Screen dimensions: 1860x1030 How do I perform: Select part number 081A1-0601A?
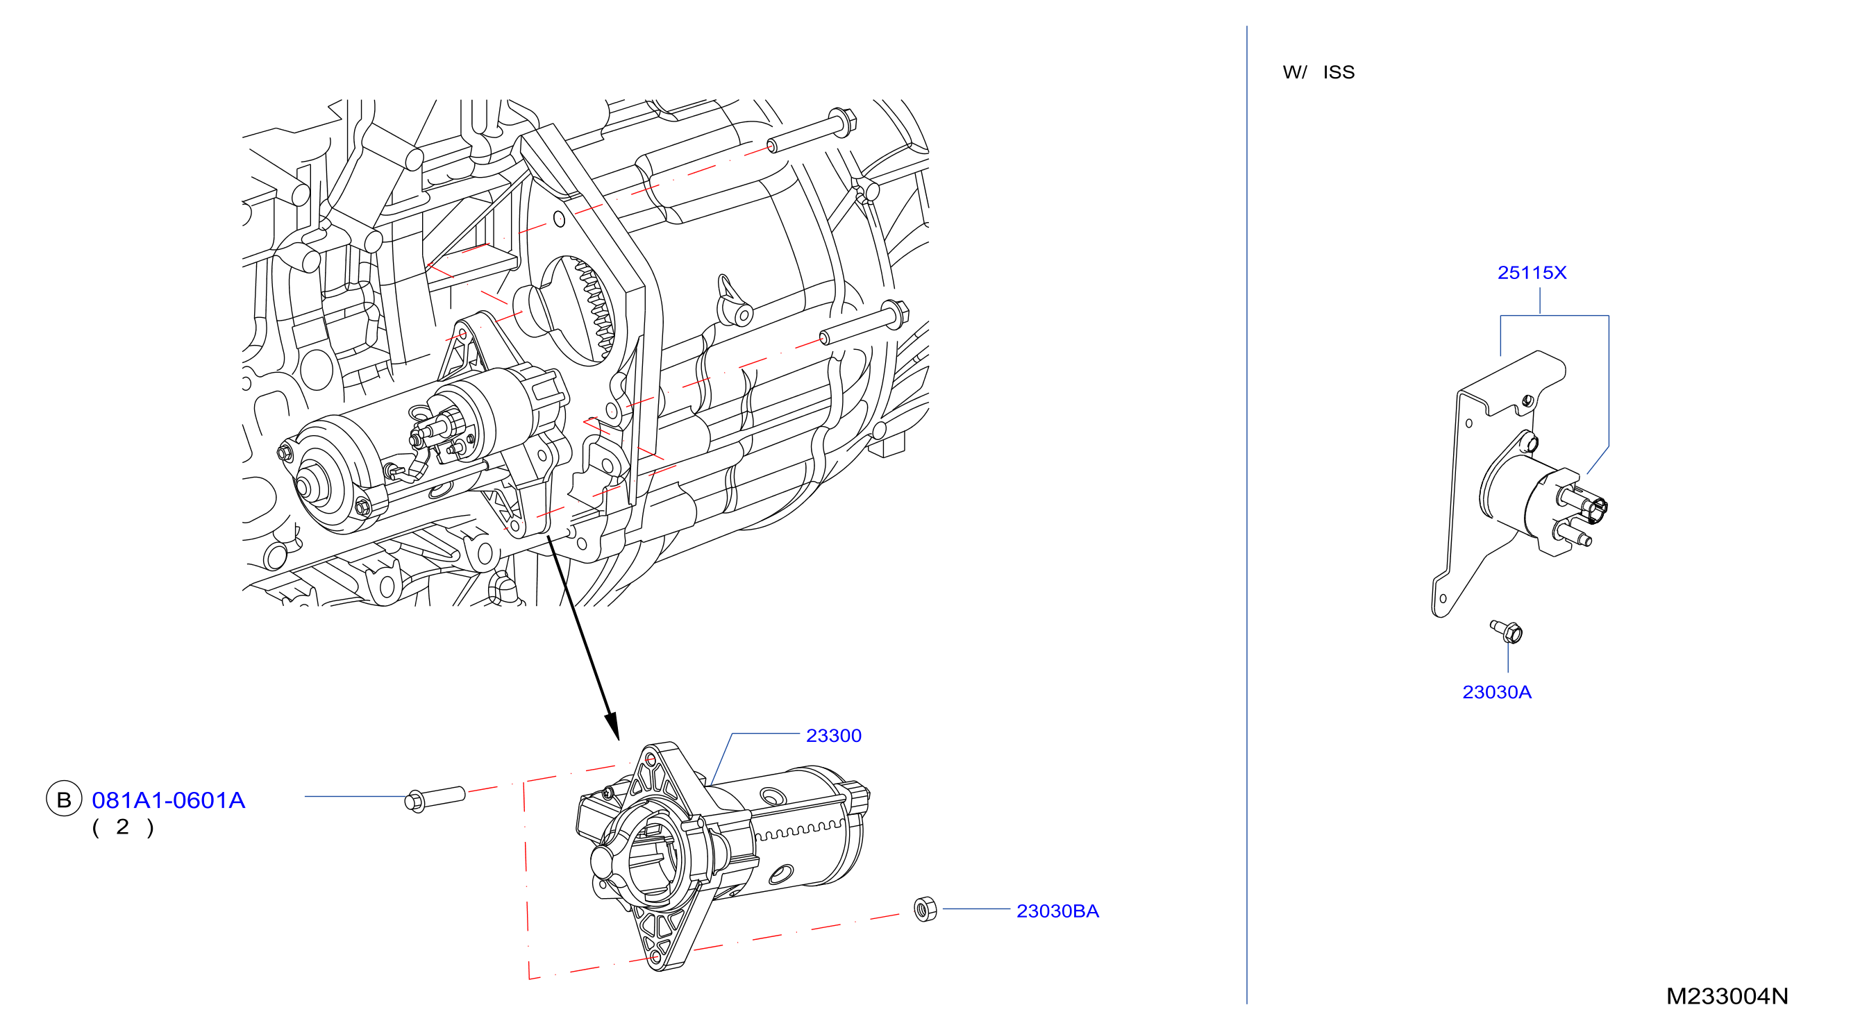[168, 800]
